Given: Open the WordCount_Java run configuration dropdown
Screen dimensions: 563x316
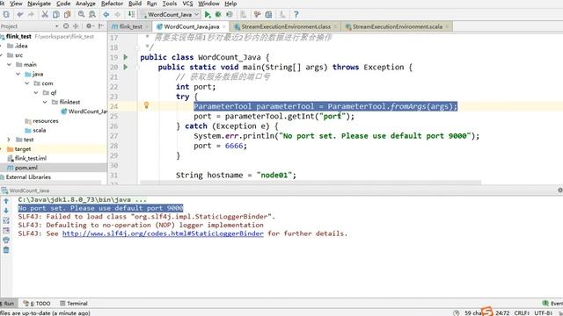Looking at the screenshot, I should tap(170, 15).
